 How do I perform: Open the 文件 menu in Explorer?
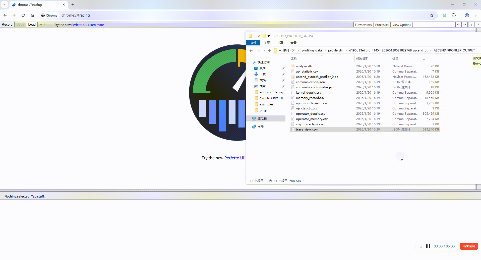tap(253, 43)
